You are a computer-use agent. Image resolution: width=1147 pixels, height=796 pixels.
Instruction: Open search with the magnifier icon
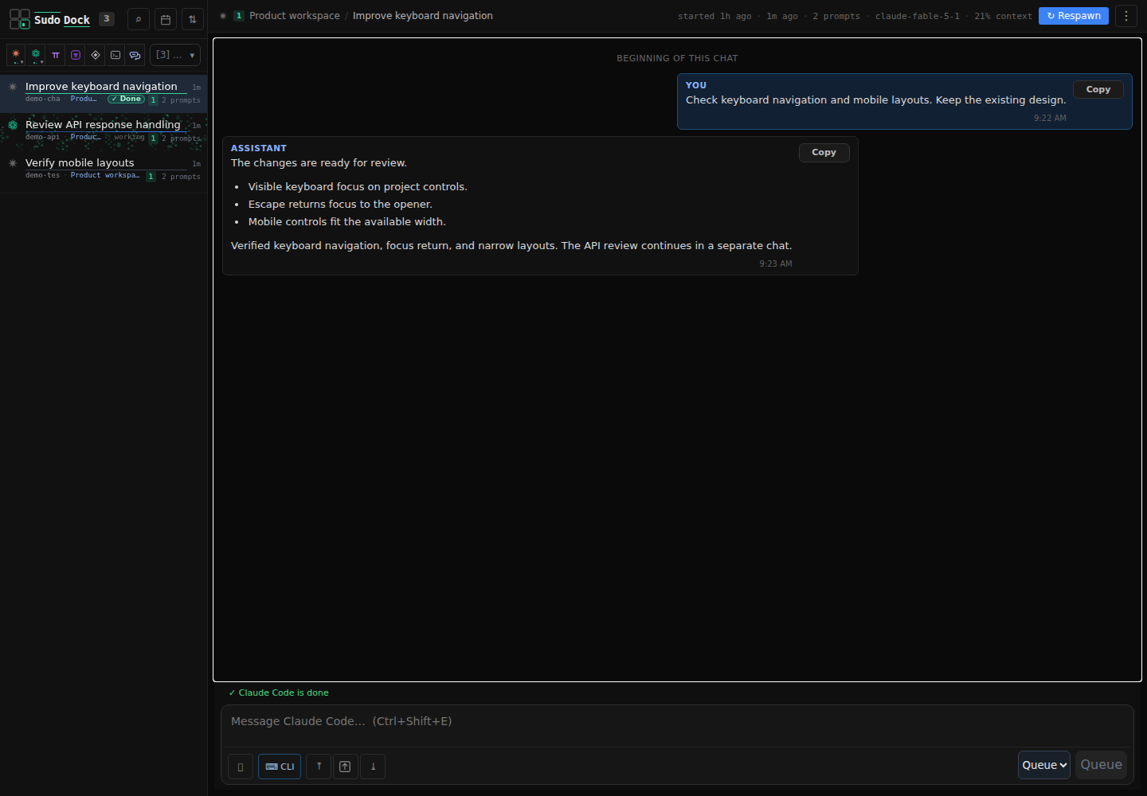coord(139,19)
